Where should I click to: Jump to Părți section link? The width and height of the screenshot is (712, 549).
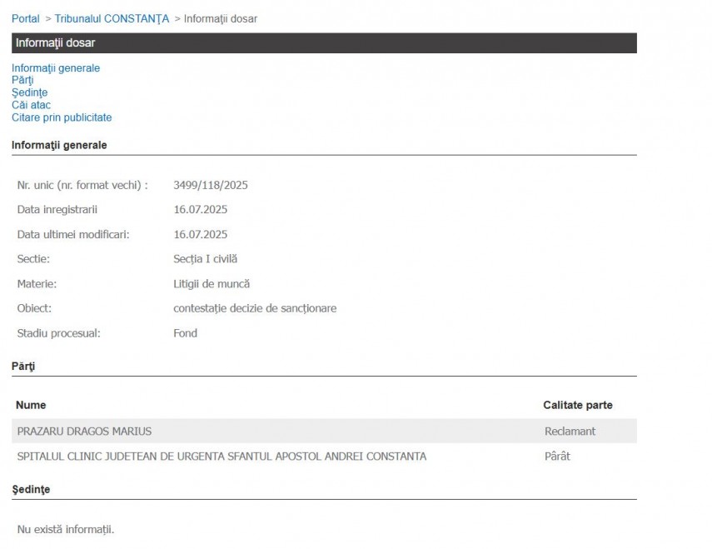coord(22,80)
